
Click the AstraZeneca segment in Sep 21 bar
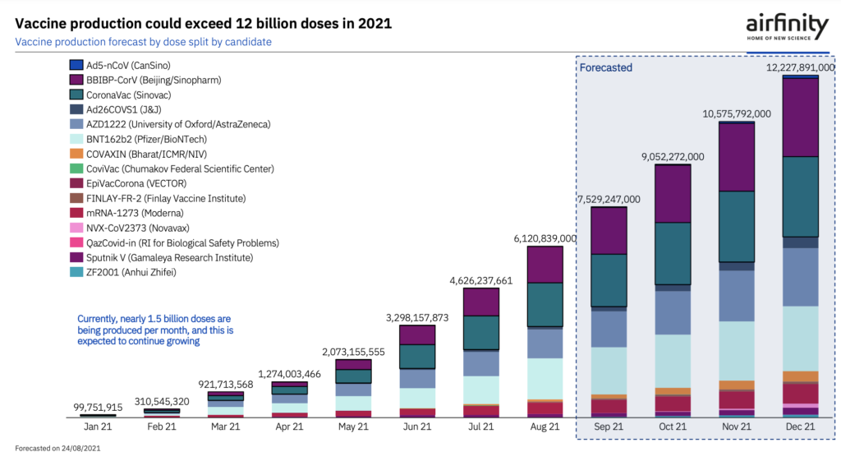pos(609,329)
